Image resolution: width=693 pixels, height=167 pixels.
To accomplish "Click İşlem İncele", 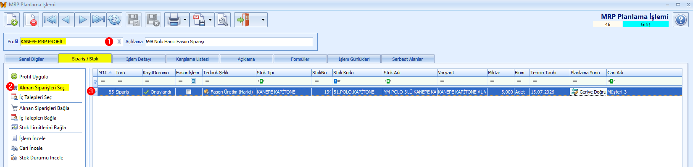I will (x=32, y=138).
